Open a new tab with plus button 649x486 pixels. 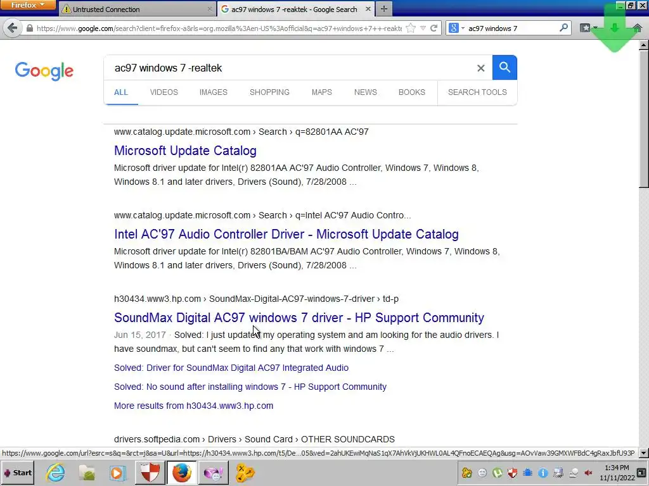tap(384, 9)
